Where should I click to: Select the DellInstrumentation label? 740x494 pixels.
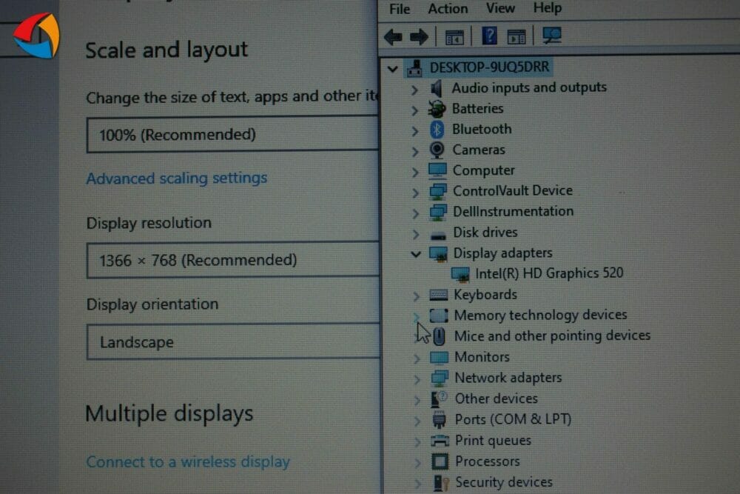click(x=513, y=211)
